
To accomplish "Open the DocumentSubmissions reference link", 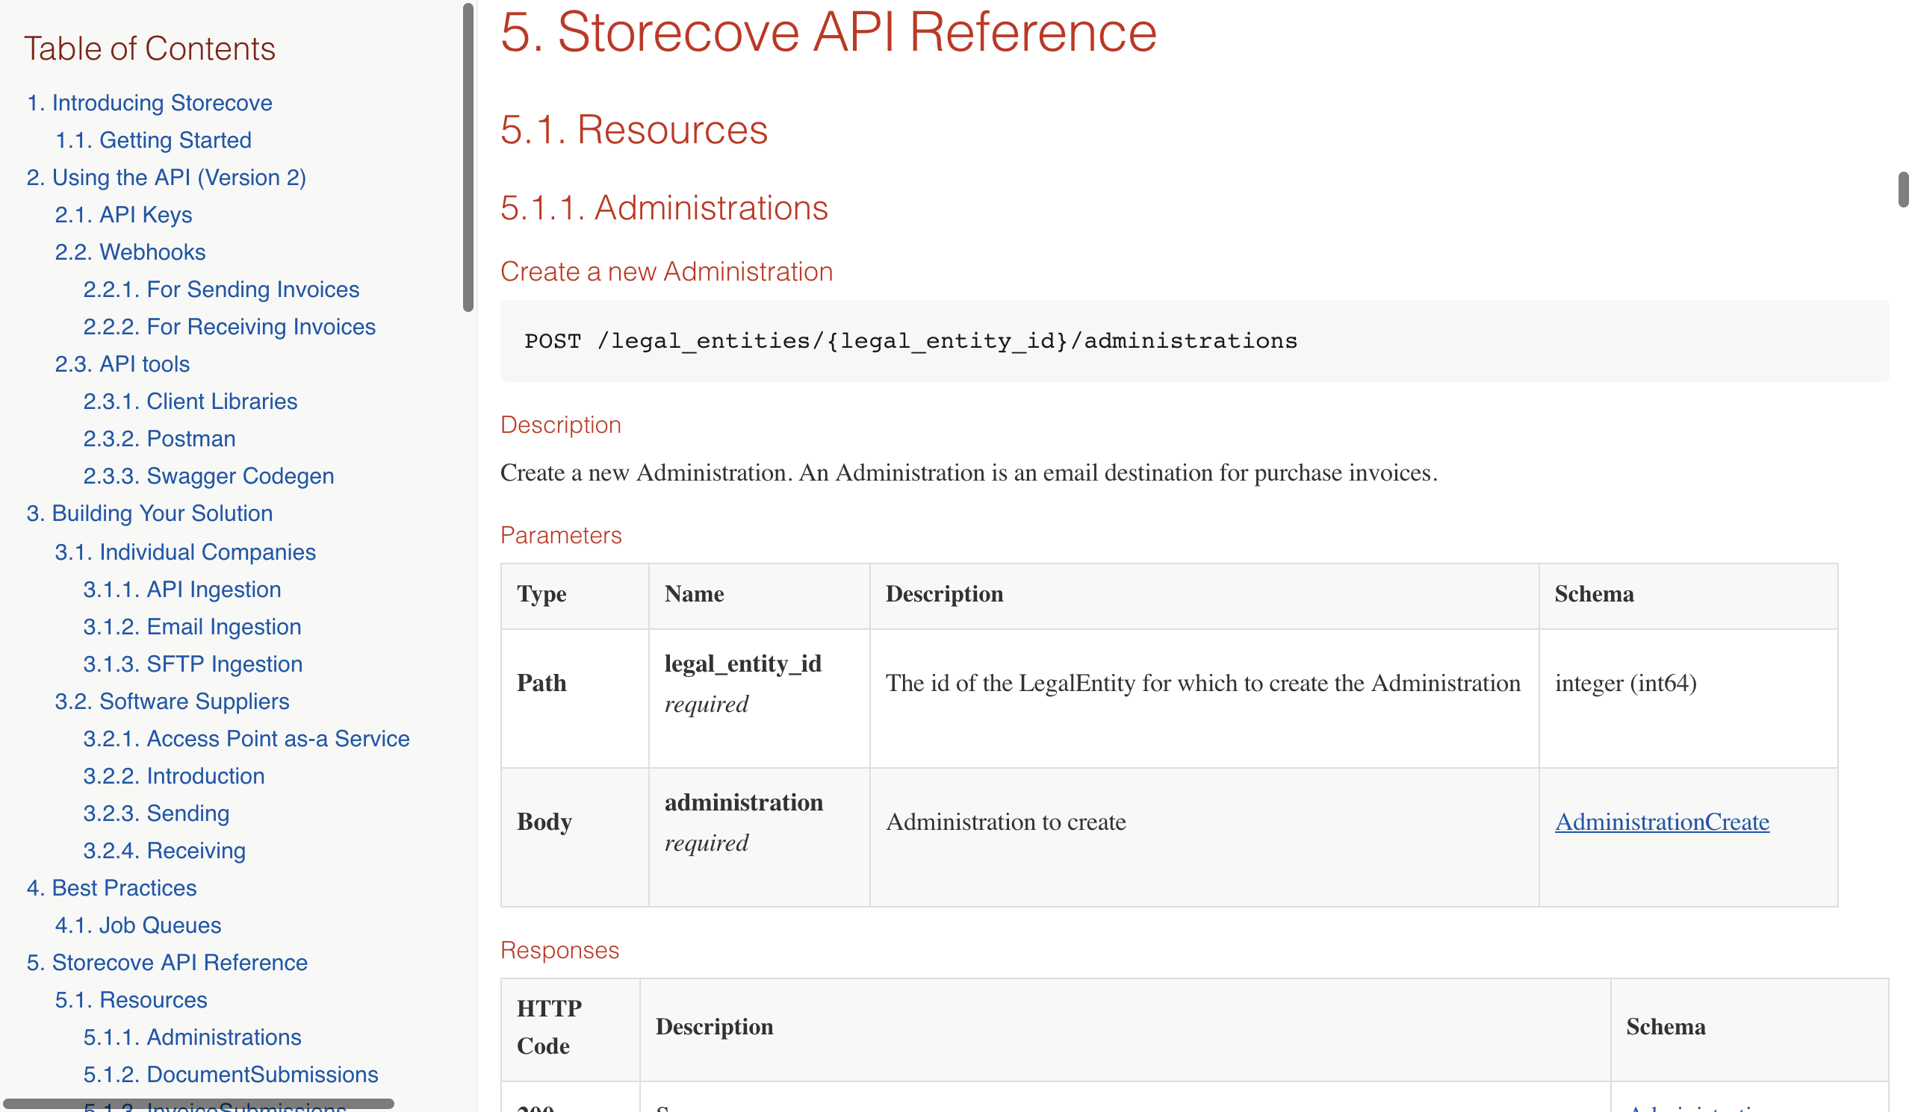I will [x=230, y=1074].
